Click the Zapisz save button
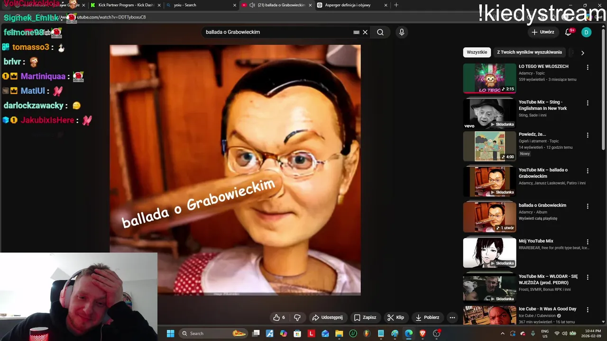Screen dimensions: 607x341 (x=365, y=317)
